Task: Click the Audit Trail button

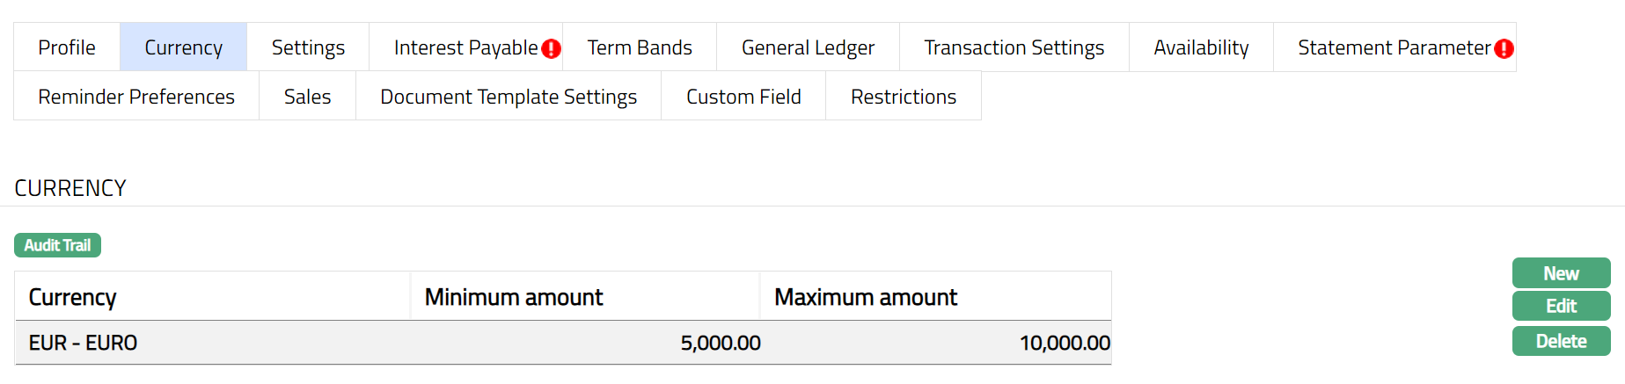Action: 57,245
